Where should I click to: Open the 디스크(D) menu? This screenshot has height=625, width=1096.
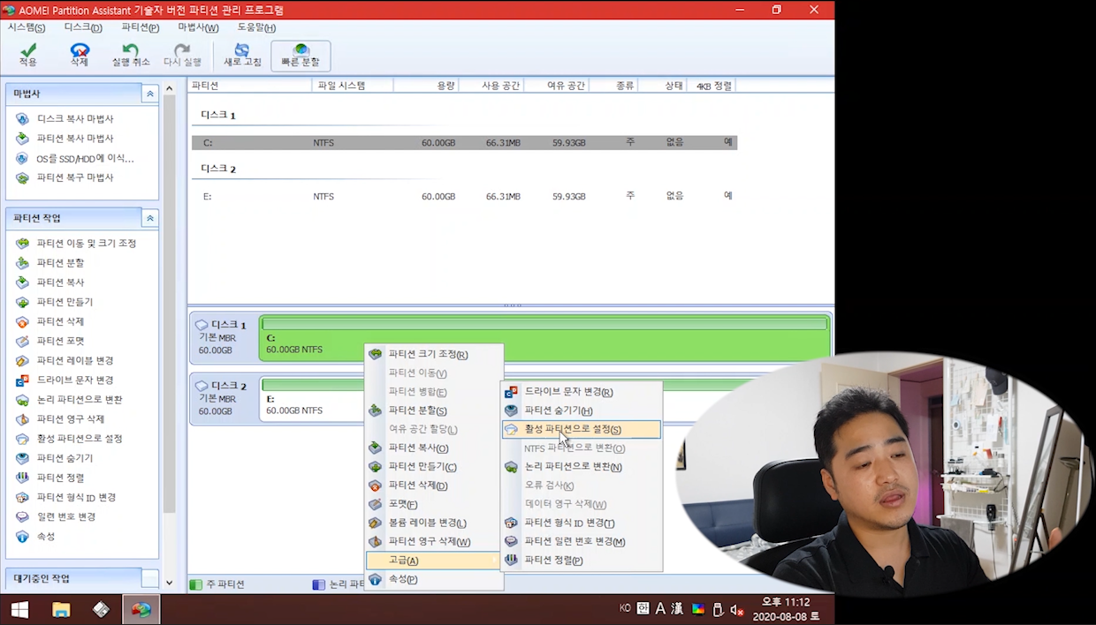83,27
